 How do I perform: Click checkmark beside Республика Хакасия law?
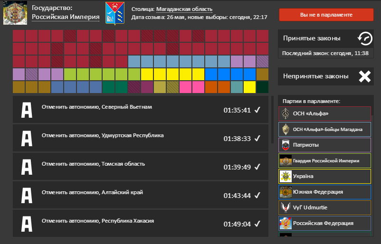[257, 224]
